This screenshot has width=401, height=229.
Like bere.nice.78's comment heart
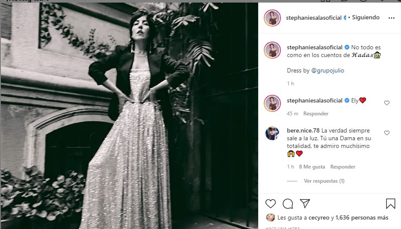coord(387,133)
